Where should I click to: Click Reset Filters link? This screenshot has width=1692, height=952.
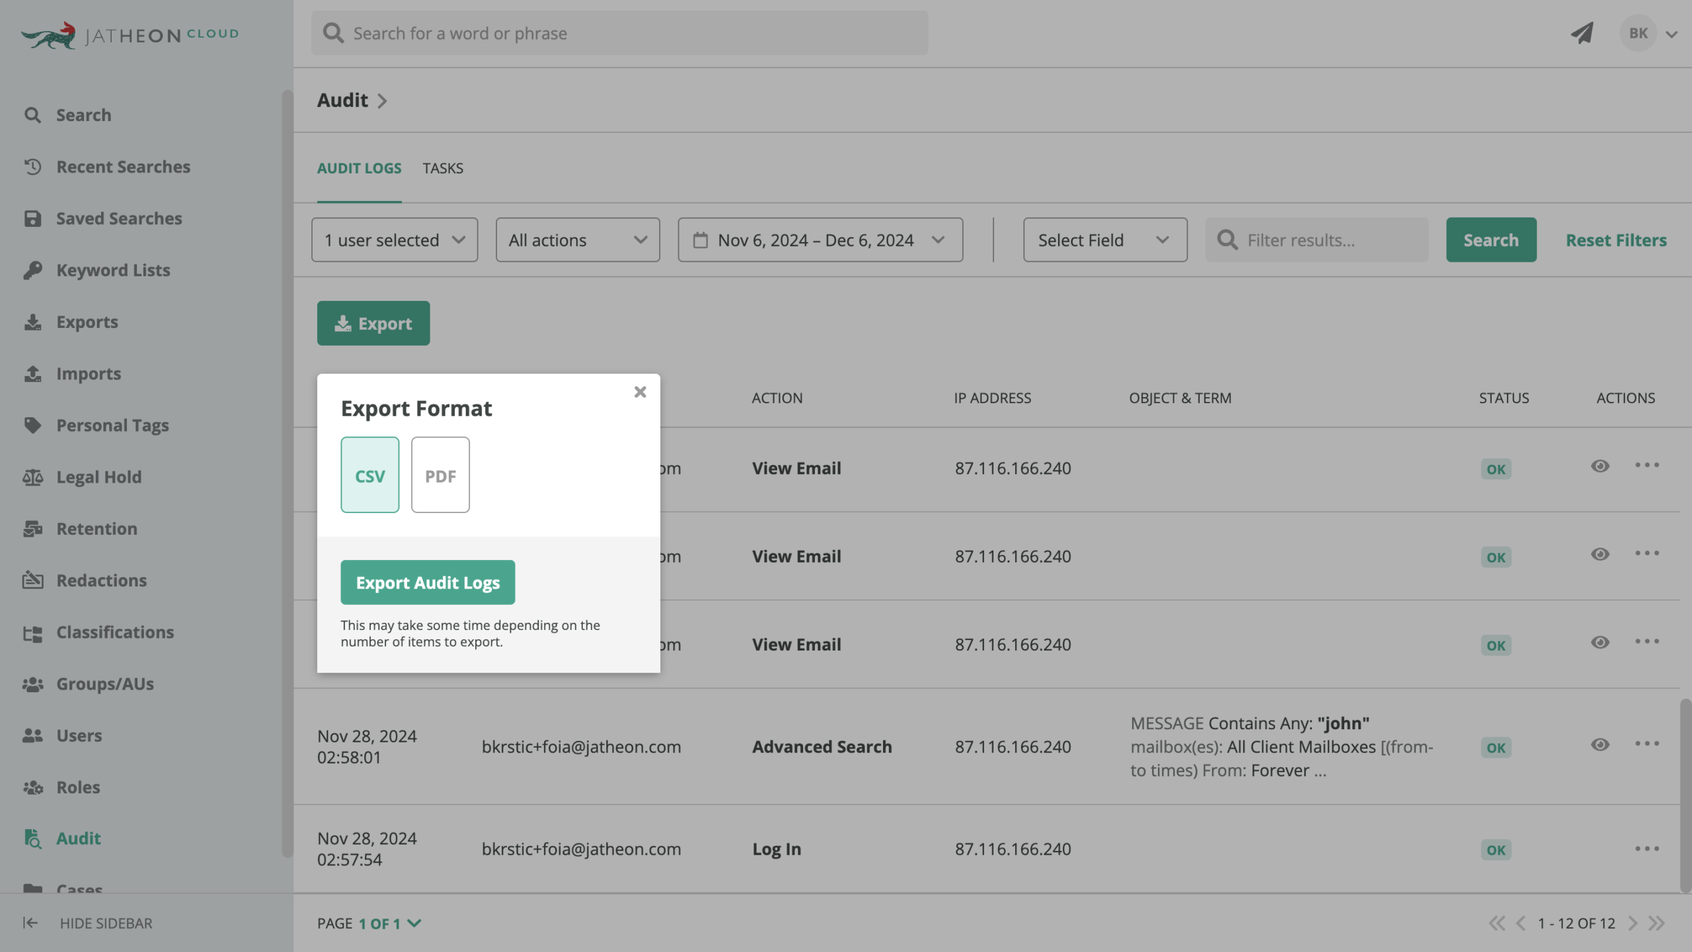point(1616,240)
